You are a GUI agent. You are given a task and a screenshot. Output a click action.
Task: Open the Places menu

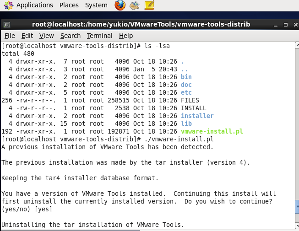69,5
